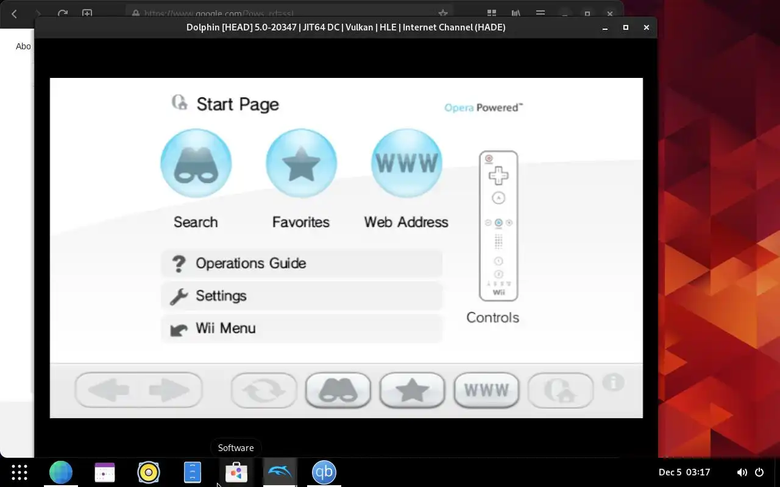Click reload in the background browser
Viewport: 780px width, 487px height.
point(62,13)
